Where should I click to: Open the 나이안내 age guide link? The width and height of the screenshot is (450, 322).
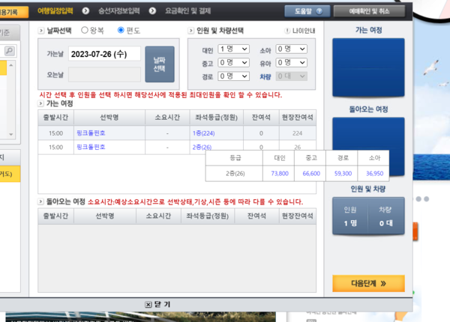pos(304,31)
